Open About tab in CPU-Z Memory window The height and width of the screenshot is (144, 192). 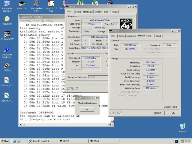(158, 36)
